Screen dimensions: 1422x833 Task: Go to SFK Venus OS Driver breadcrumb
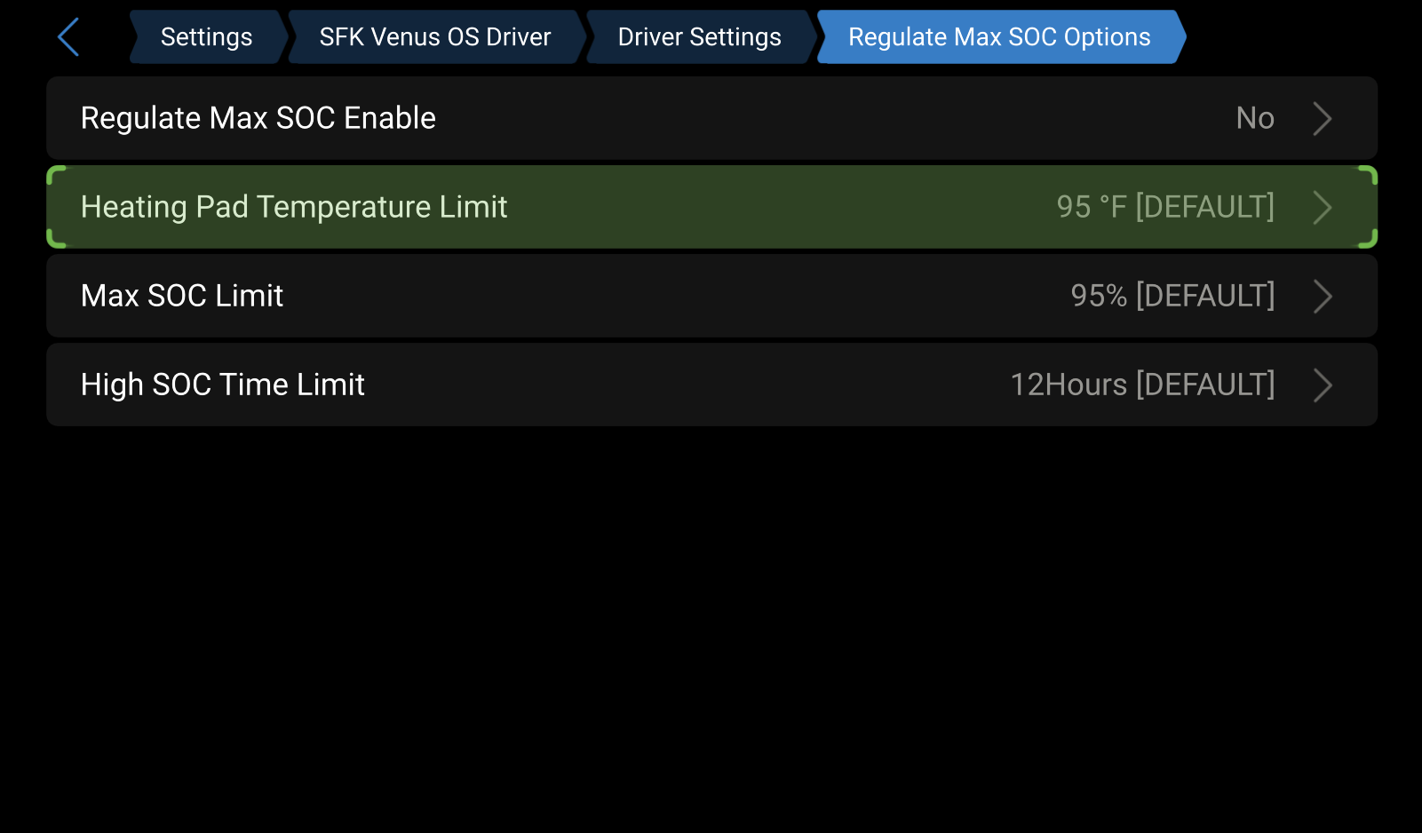coord(435,37)
